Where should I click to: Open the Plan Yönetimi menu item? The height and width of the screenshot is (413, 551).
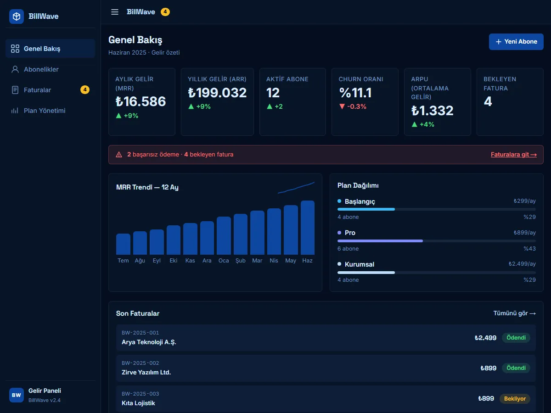(51, 111)
